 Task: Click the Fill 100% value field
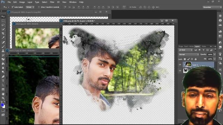point(210,59)
